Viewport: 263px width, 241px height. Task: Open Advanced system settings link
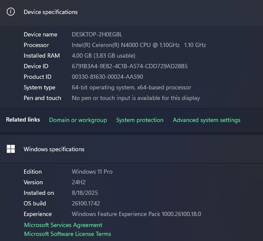click(x=207, y=120)
